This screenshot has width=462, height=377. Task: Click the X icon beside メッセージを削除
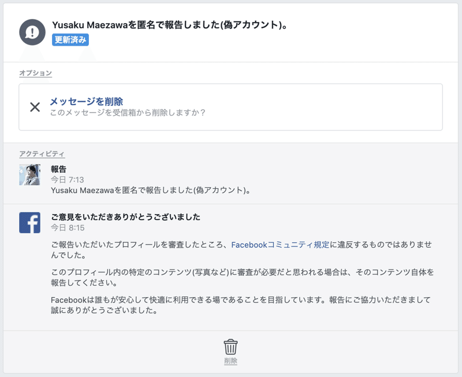point(35,107)
